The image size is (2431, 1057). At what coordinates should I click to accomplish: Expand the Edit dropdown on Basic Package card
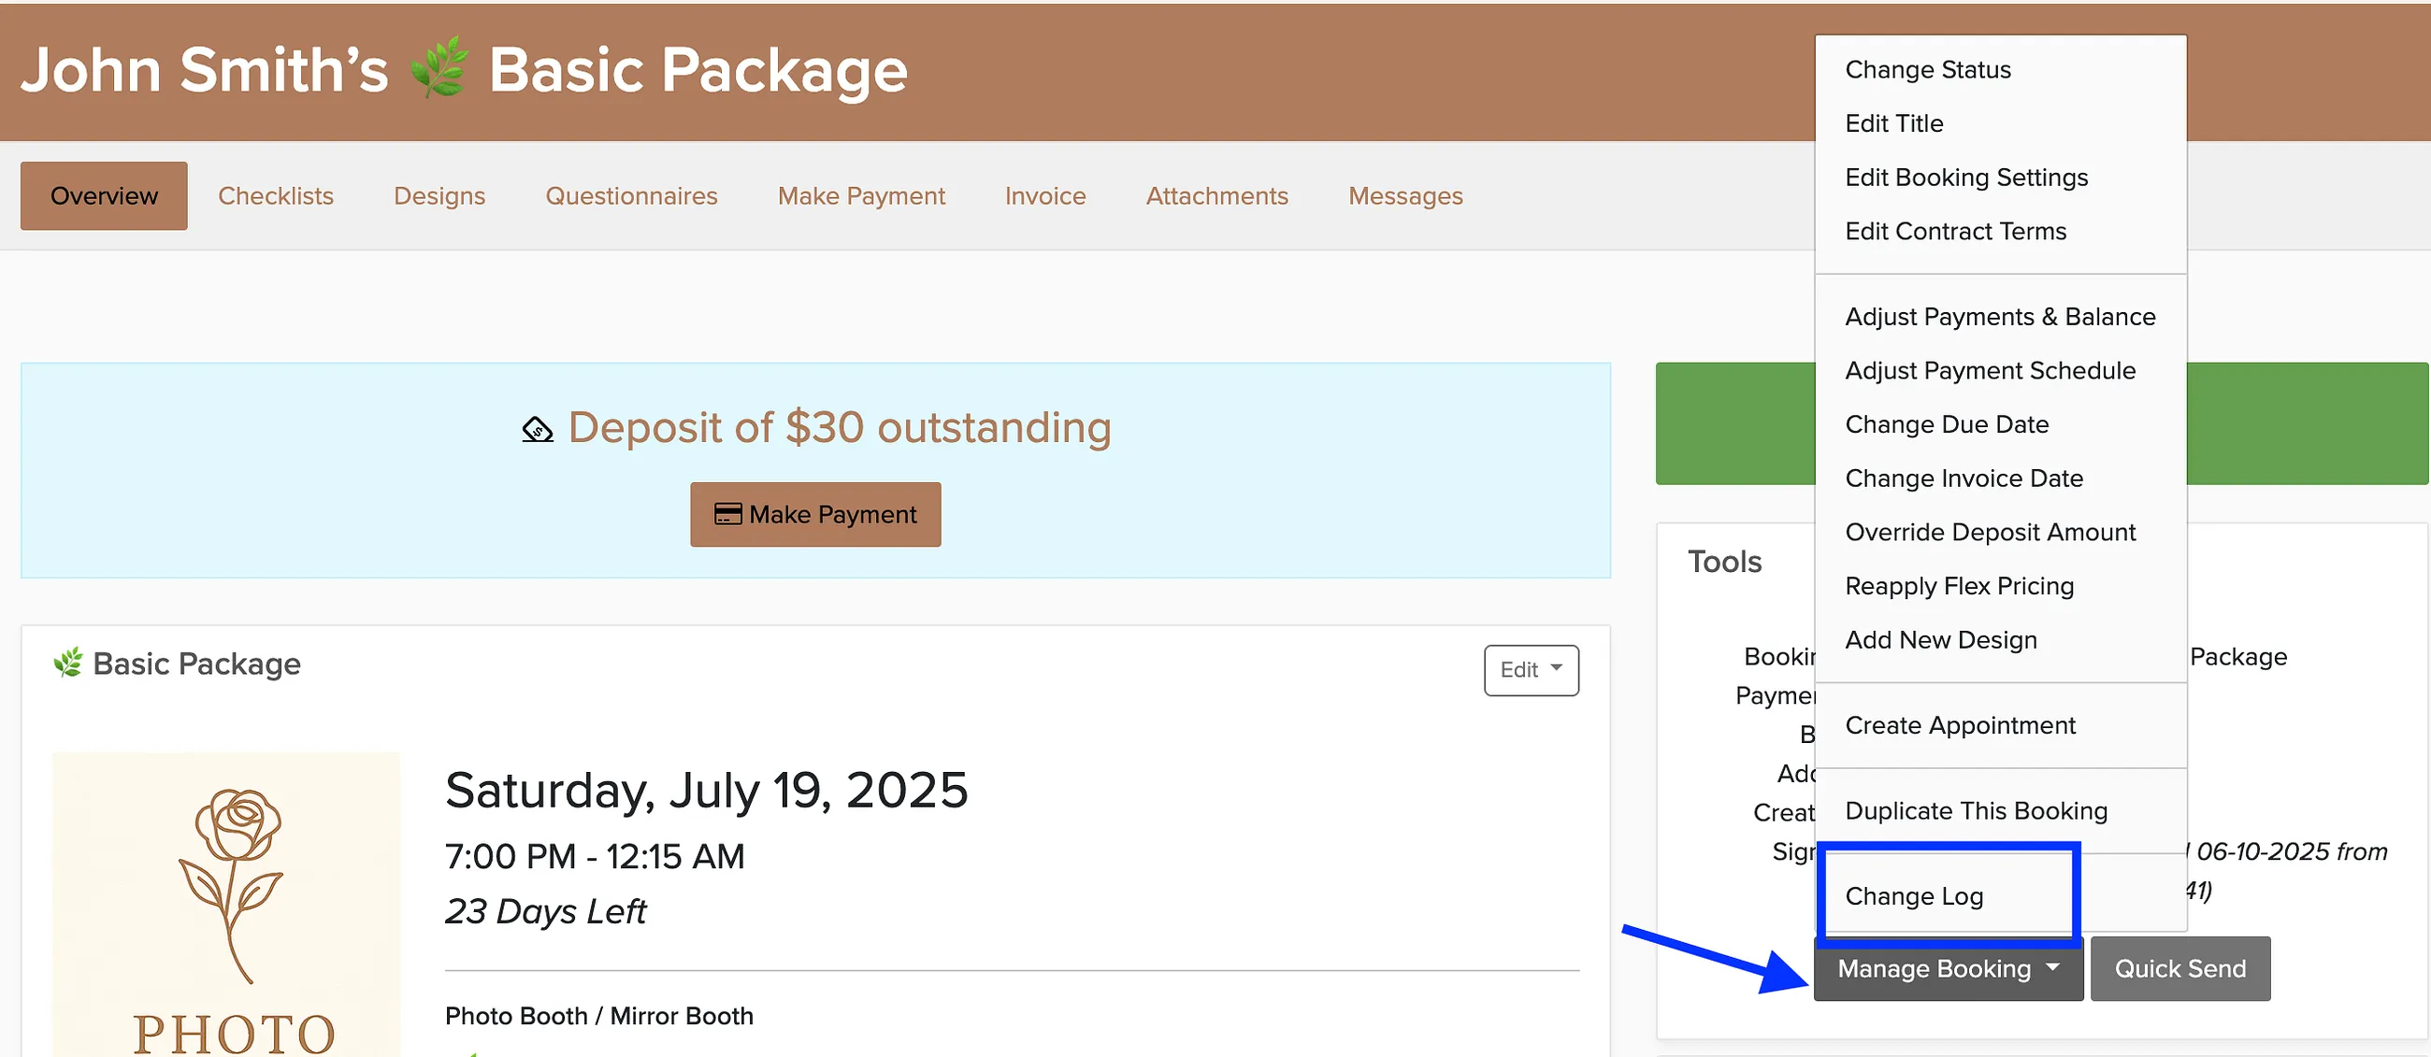pyautogui.click(x=1531, y=669)
